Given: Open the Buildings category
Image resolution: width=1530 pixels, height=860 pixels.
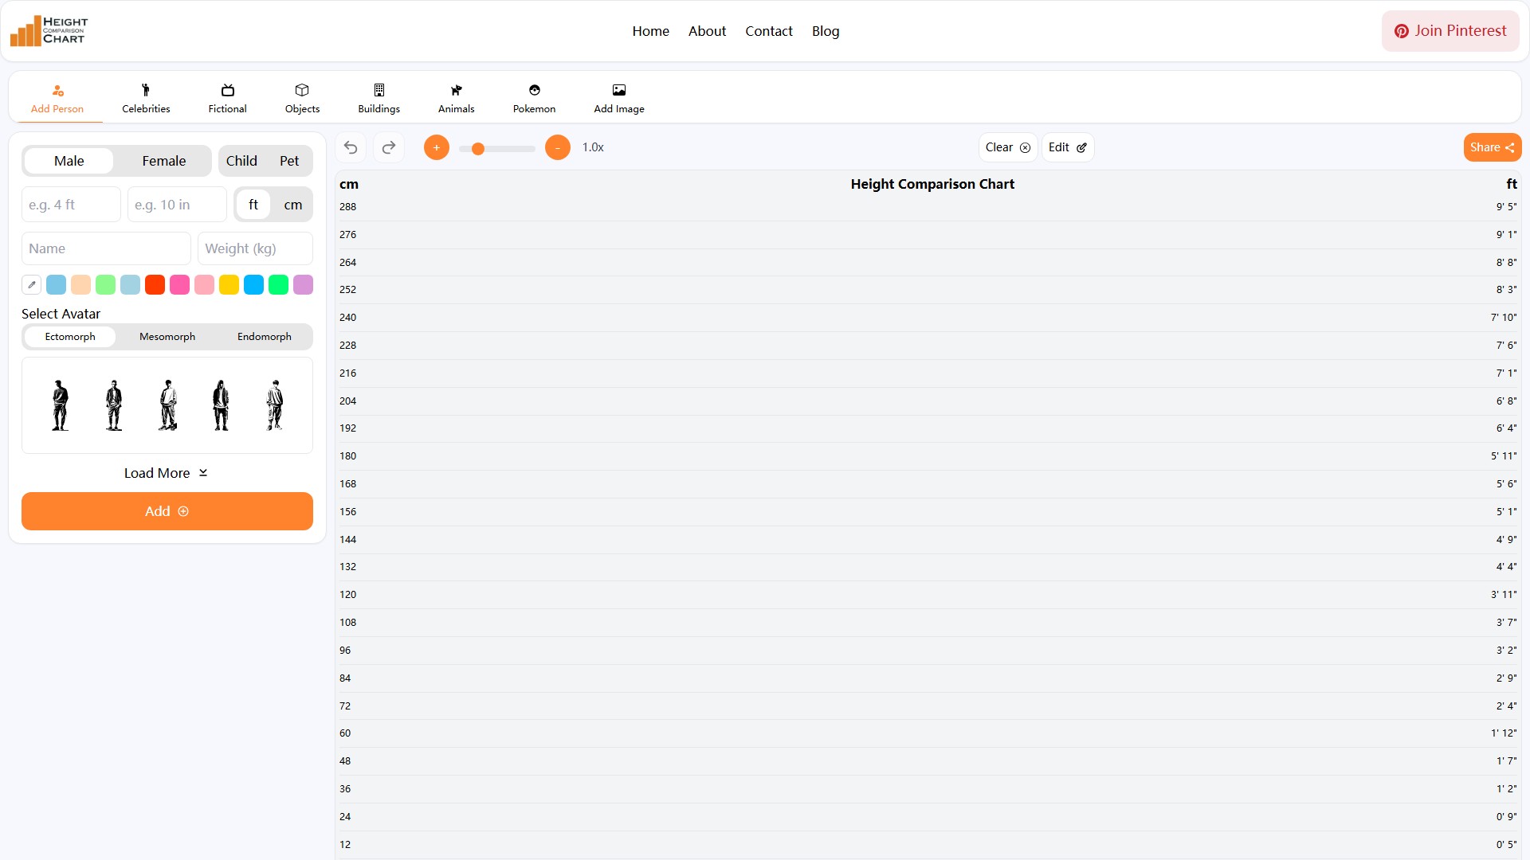Looking at the screenshot, I should pyautogui.click(x=379, y=99).
